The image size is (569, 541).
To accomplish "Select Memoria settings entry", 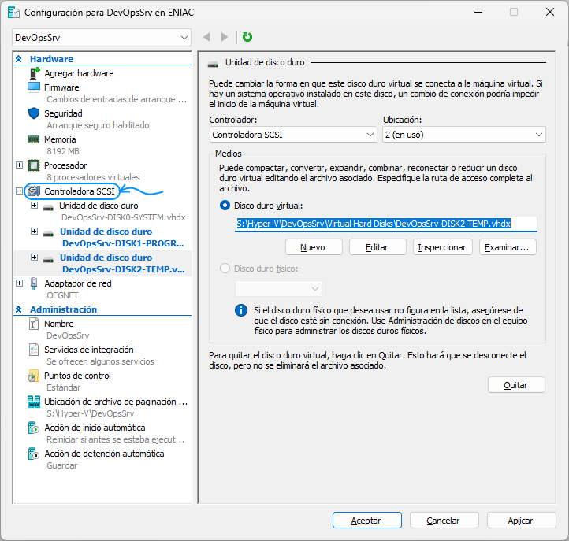I will [x=60, y=139].
